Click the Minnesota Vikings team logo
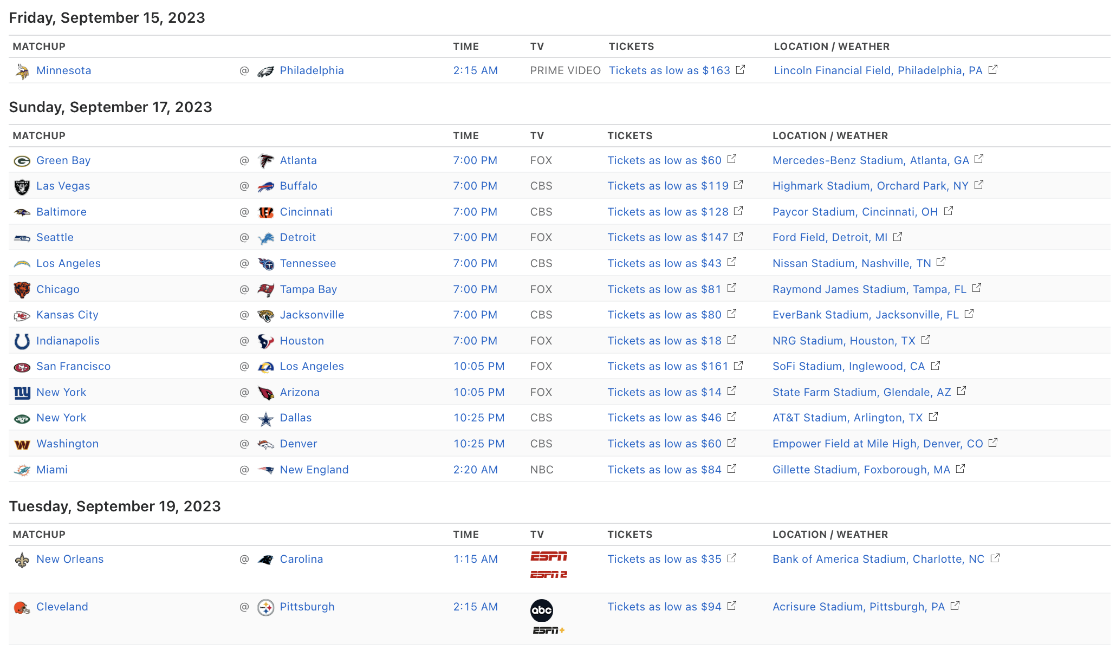Screen dimensions: 1116x650 (x=22, y=71)
